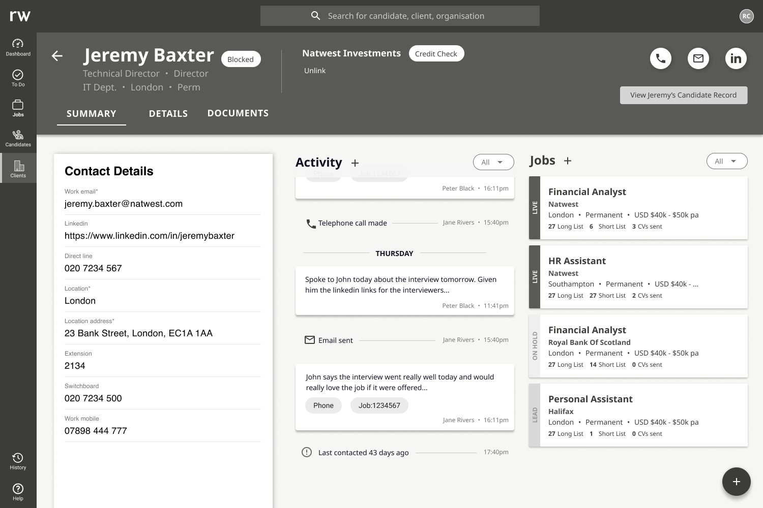
Task: Click the LinkedIn URL value
Action: point(150,236)
